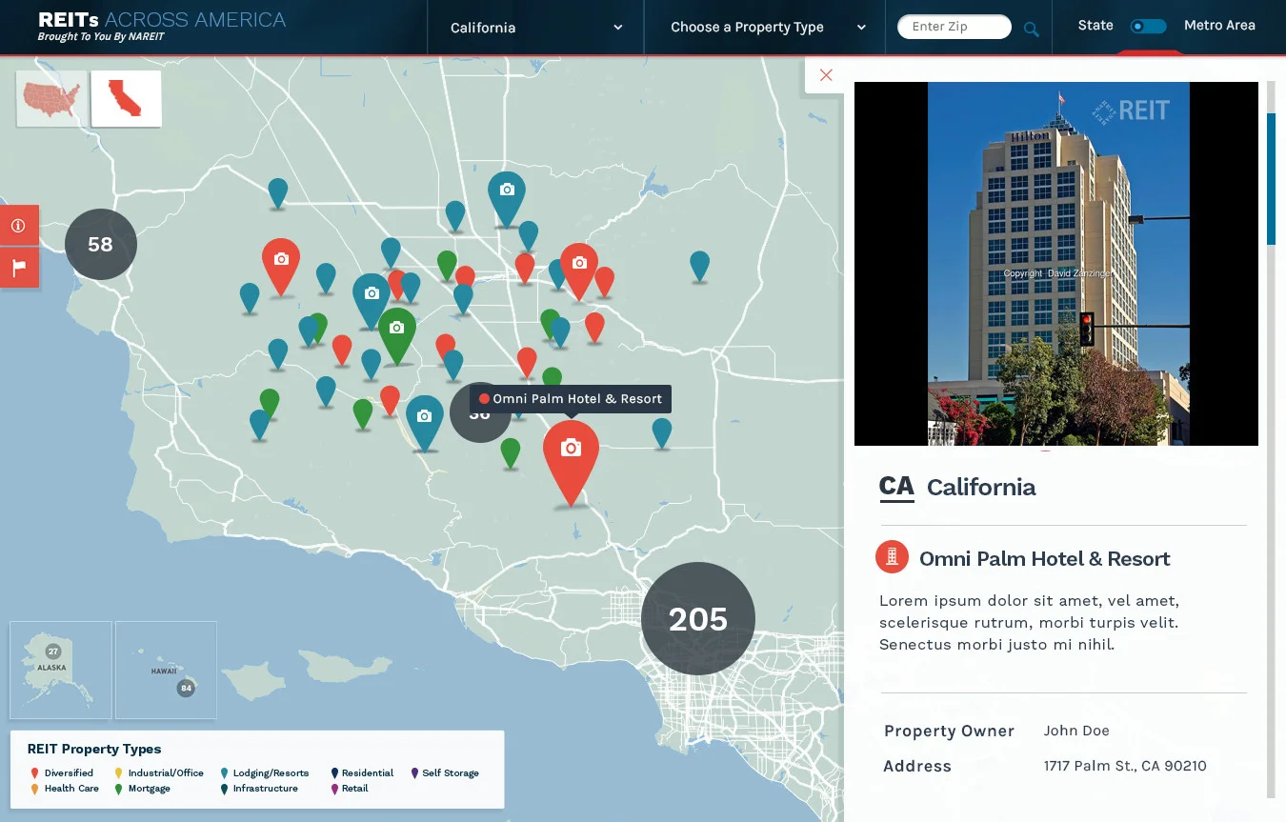Click the red hotel icon beside Omni Palm title
This screenshot has height=822, width=1286.
892,557
